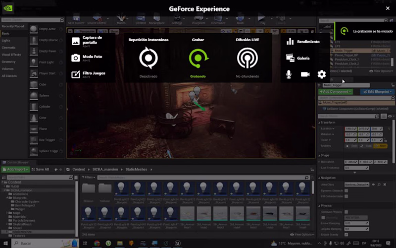Select the Volumes category
The width and height of the screenshot is (396, 248).
point(7,69)
